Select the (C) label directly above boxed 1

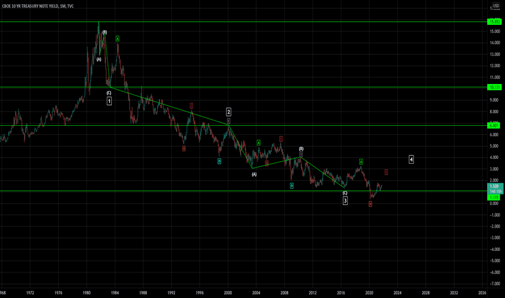[109, 93]
